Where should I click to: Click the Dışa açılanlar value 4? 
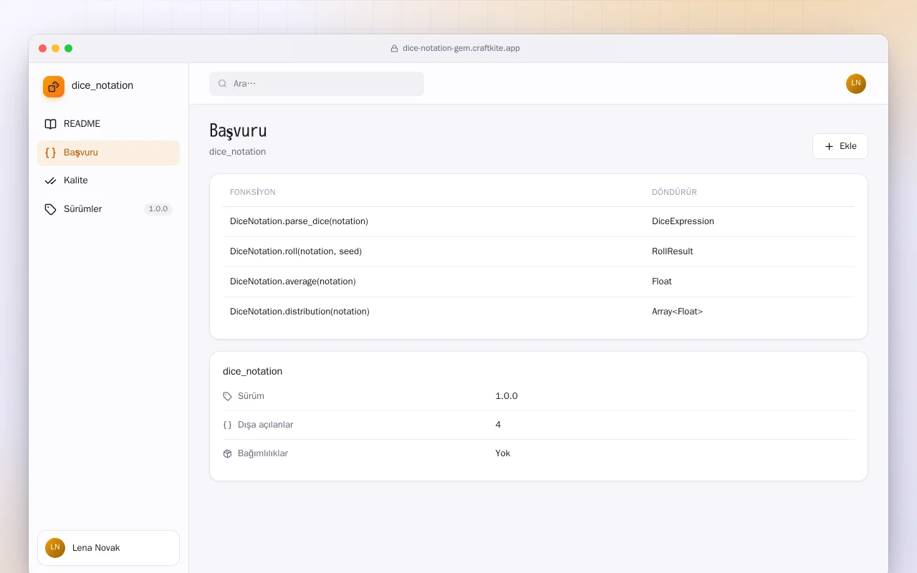click(x=498, y=425)
